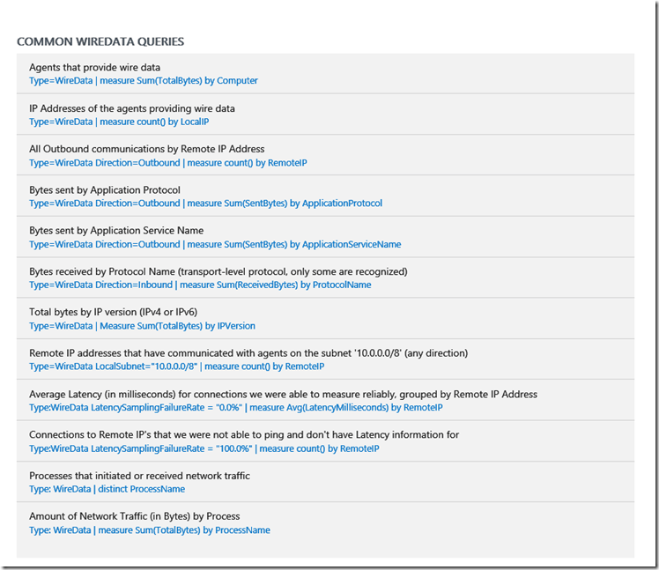Click the Inbound Sum(ReceivedBytes) by ProtocolName query
Screen dimensions: 659x570
point(200,285)
